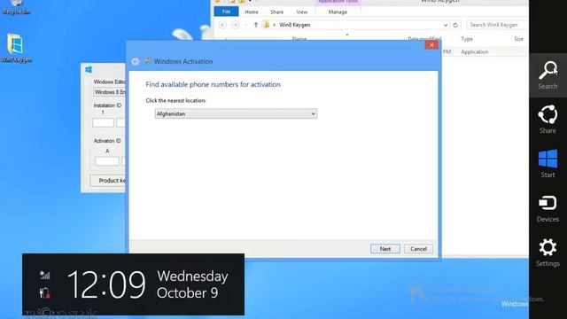Image resolution: width=567 pixels, height=319 pixels.
Task: Click the Start charm Windows logo
Action: [x=548, y=159]
